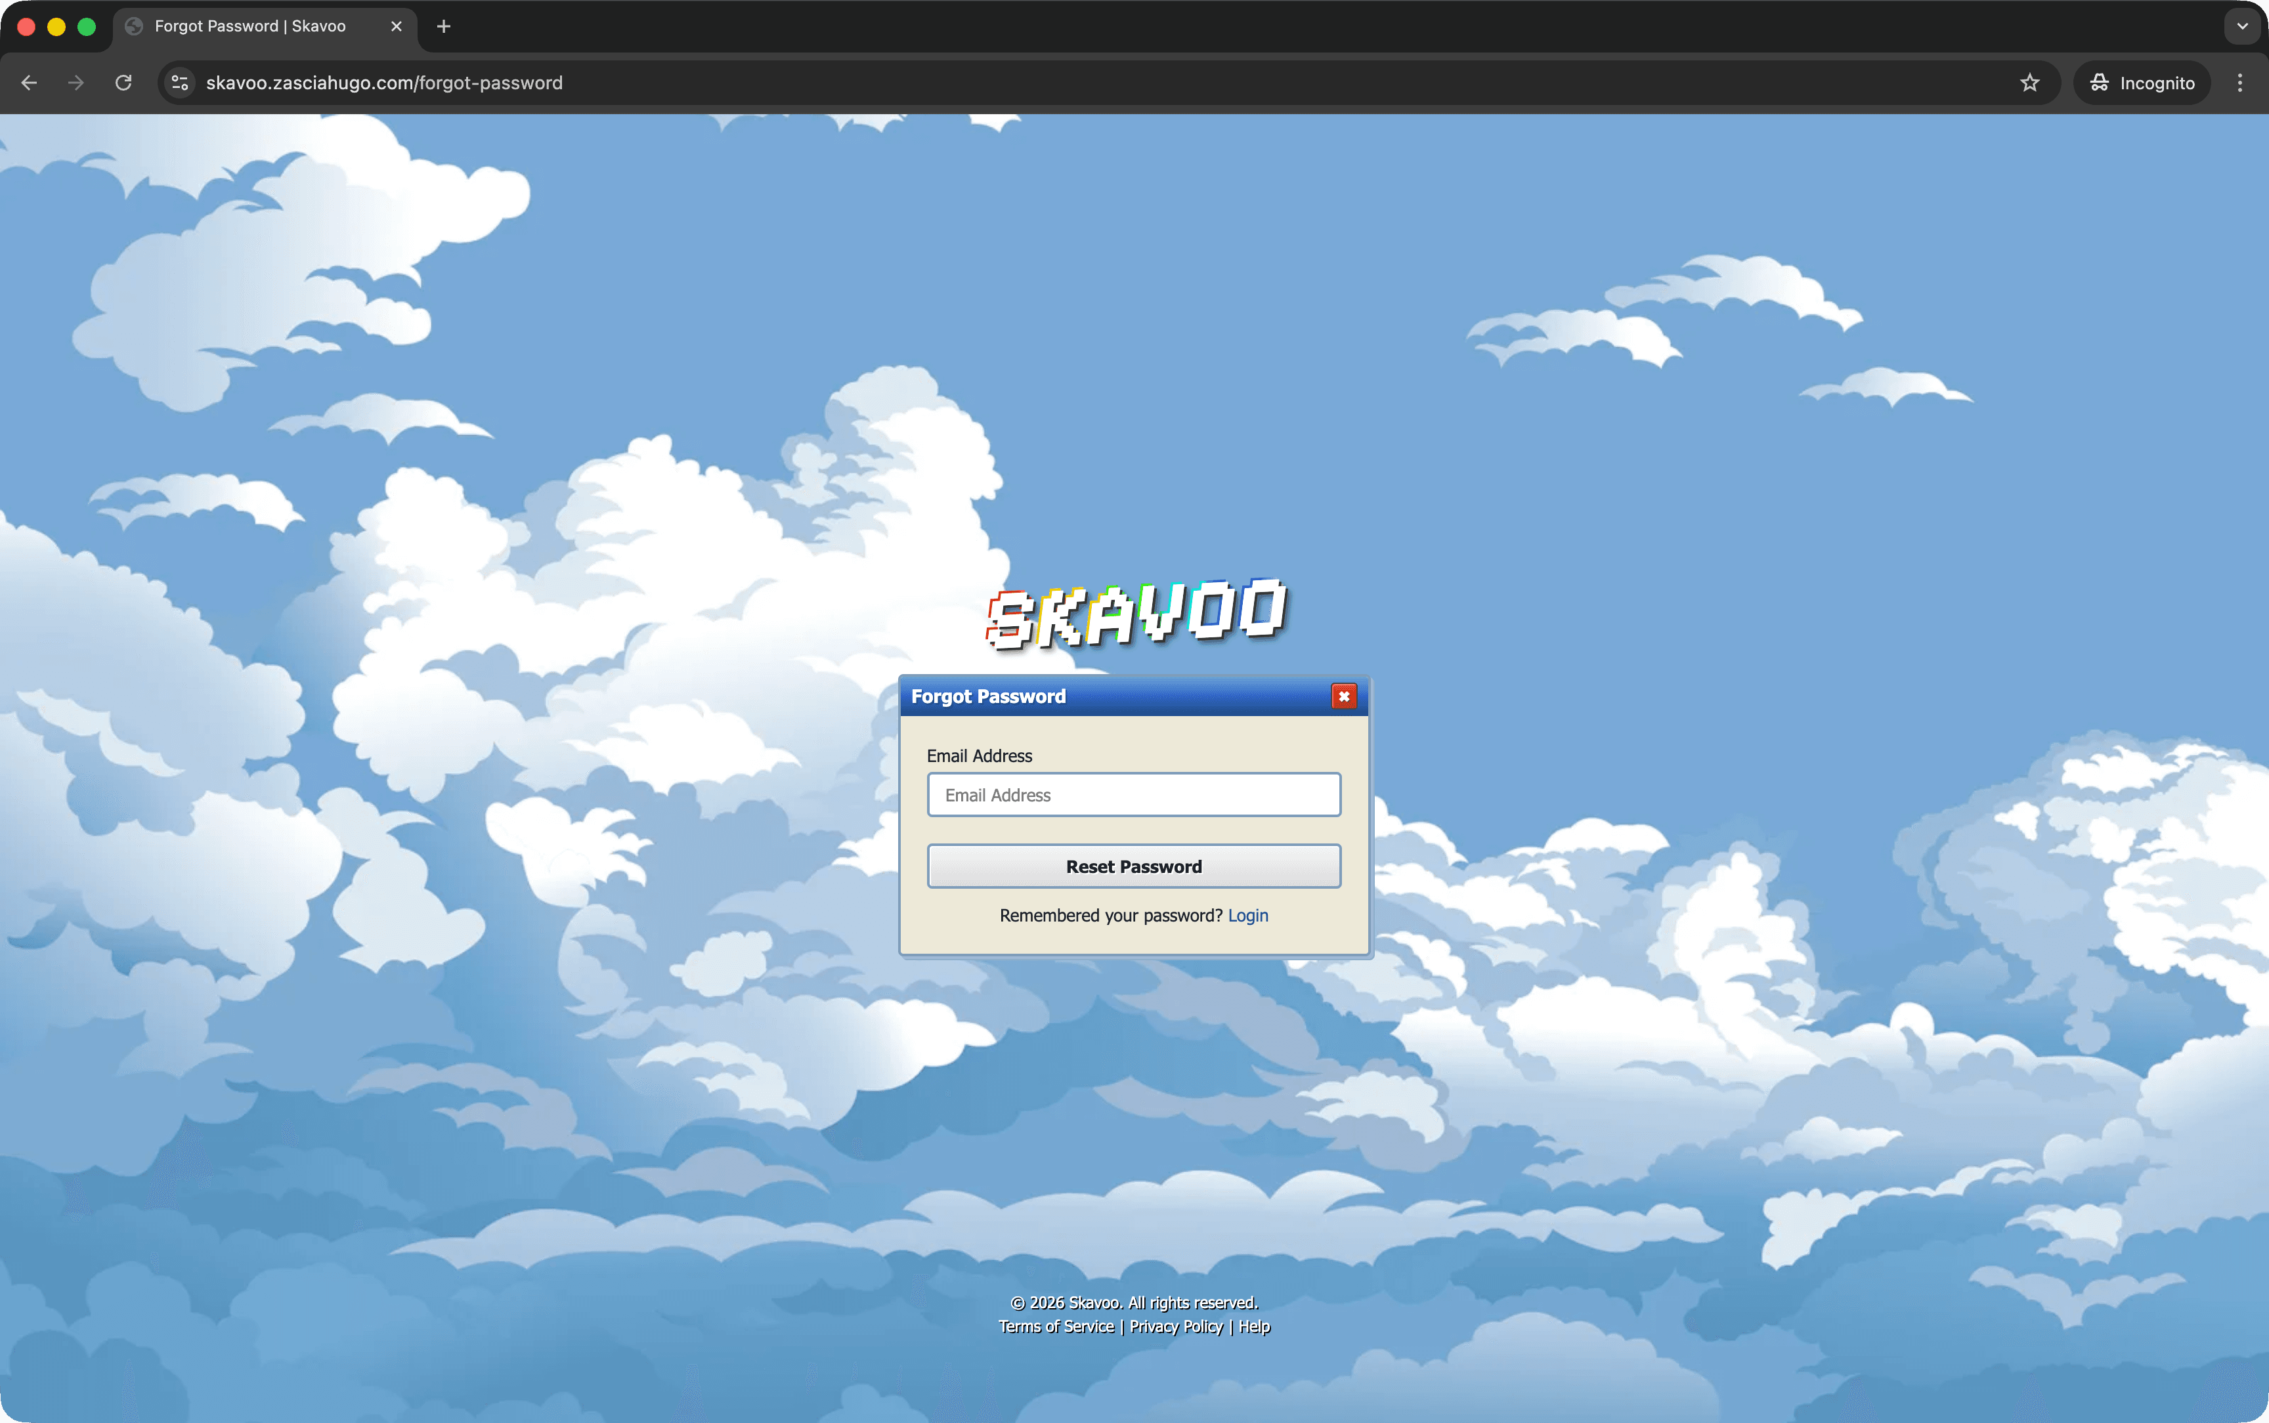Screen dimensions: 2269x1423
Task: Close the Forgot Password | Skavoo tab
Action: click(396, 26)
